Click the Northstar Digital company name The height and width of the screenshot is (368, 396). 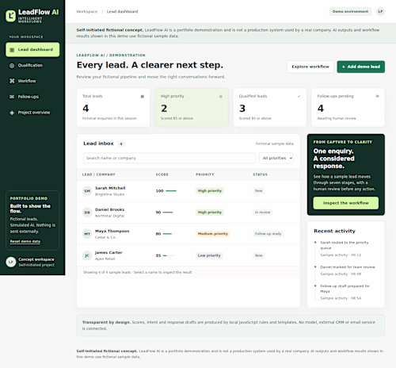pyautogui.click(x=109, y=216)
